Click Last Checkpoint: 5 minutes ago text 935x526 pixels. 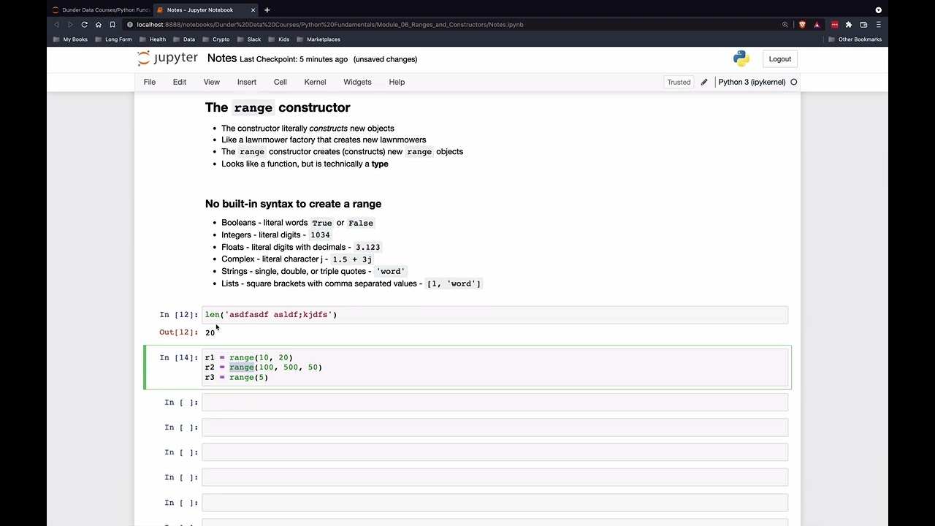(x=294, y=59)
